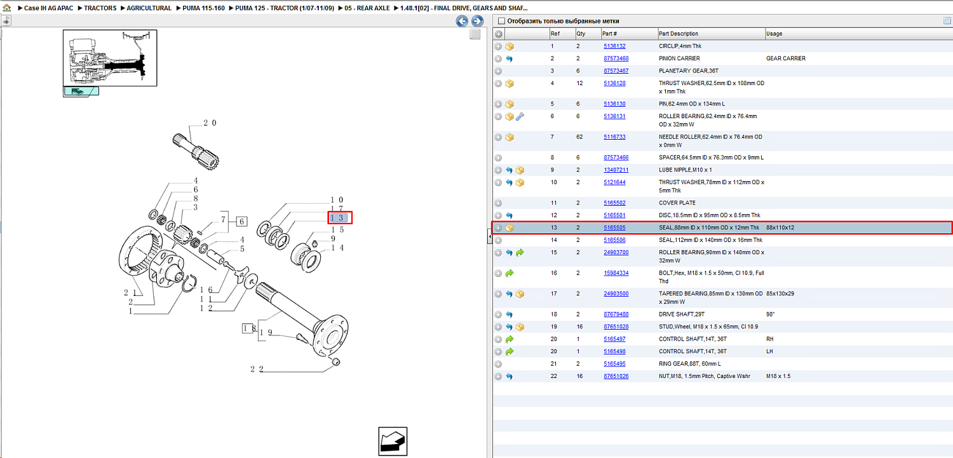Click the wrench icon on Ref 6 row

coord(520,116)
